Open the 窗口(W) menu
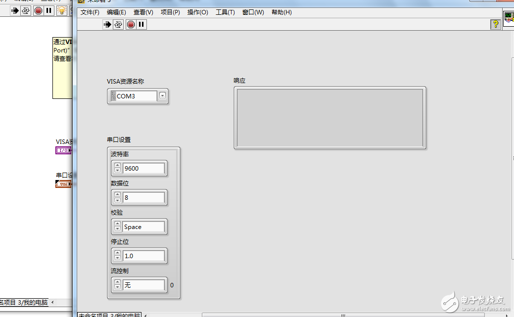This screenshot has height=317, width=514. click(253, 12)
